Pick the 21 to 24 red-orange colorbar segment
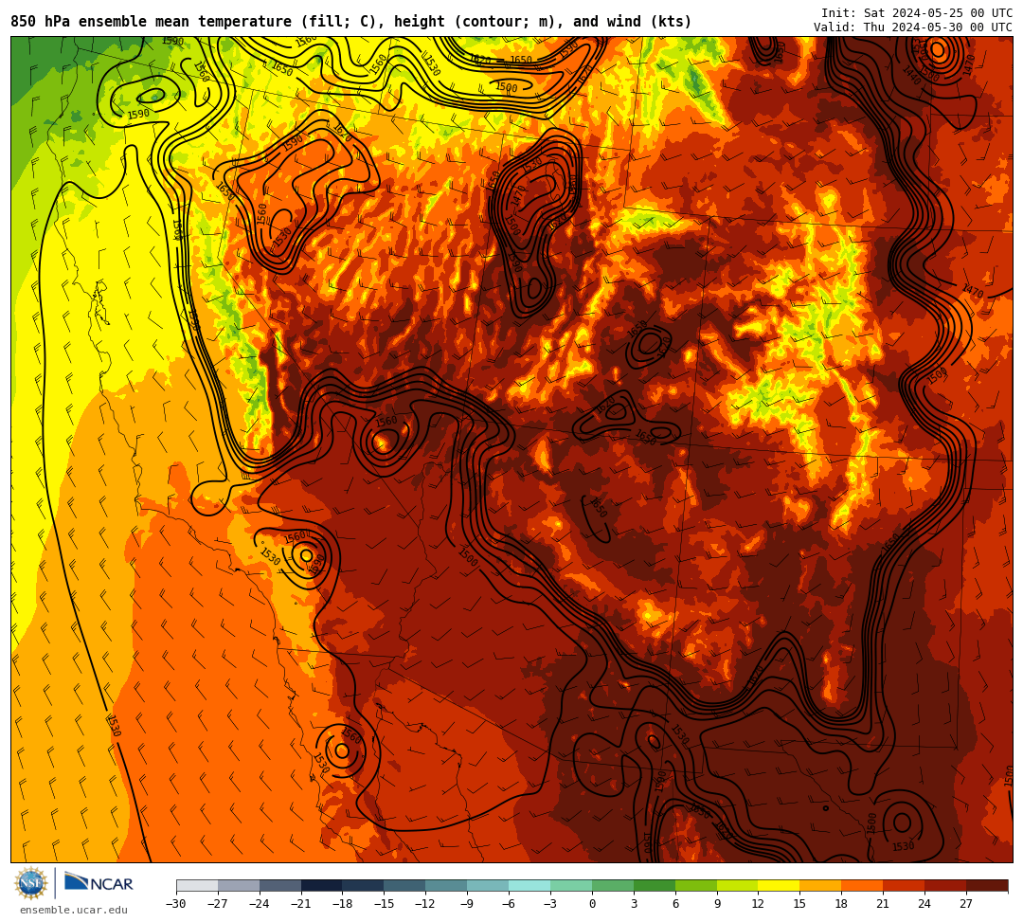Viewport: 1023px width, 922px height. [x=905, y=885]
